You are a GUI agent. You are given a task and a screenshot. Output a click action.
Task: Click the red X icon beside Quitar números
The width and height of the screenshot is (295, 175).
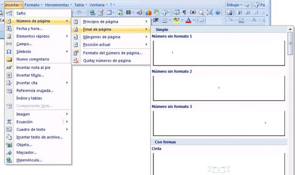[76, 60]
